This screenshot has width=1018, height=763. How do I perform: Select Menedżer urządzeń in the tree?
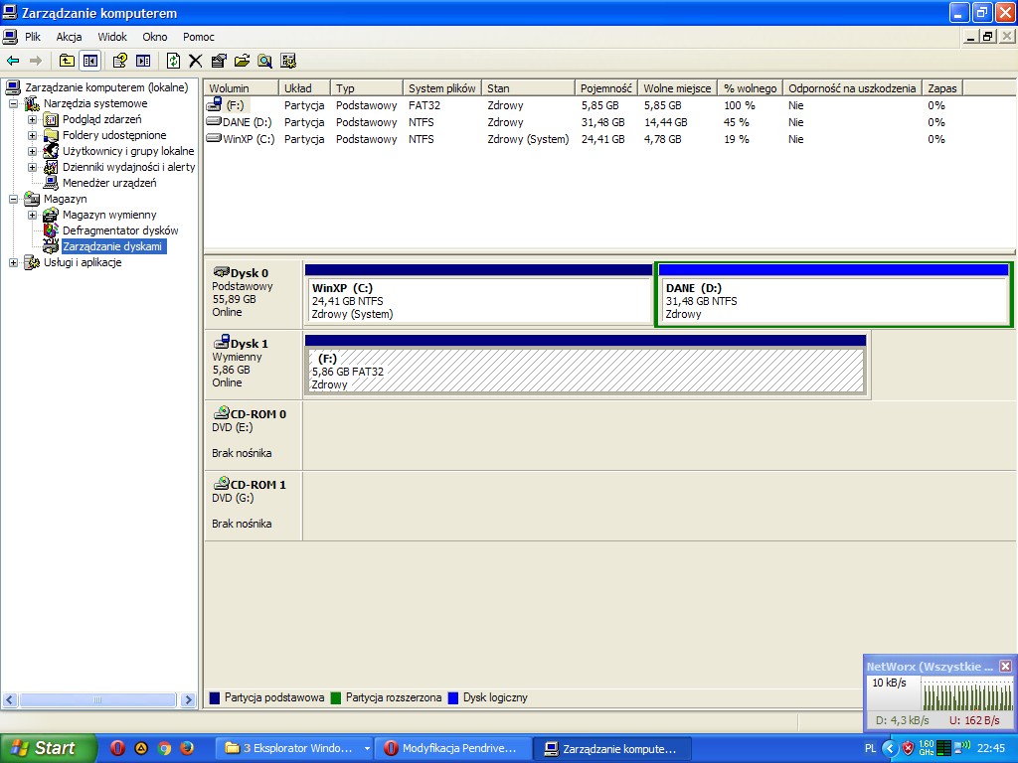pyautogui.click(x=108, y=183)
